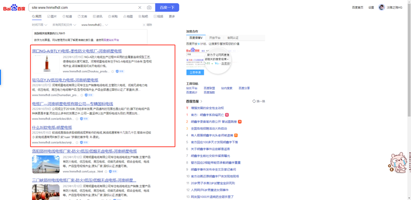Open result 周口NG-A(BTLY)电缆 title link
The height and width of the screenshot is (200, 411).
pos(77,51)
